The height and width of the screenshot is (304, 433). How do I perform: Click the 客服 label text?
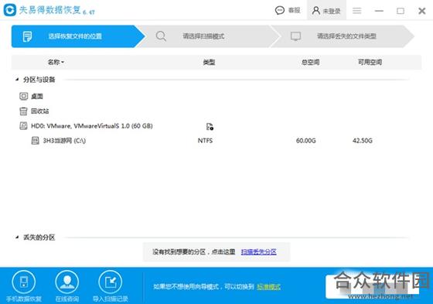(294, 11)
